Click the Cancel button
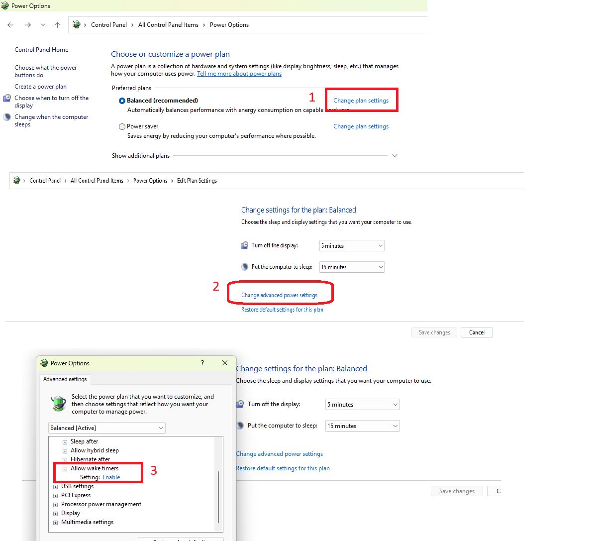 pos(476,332)
